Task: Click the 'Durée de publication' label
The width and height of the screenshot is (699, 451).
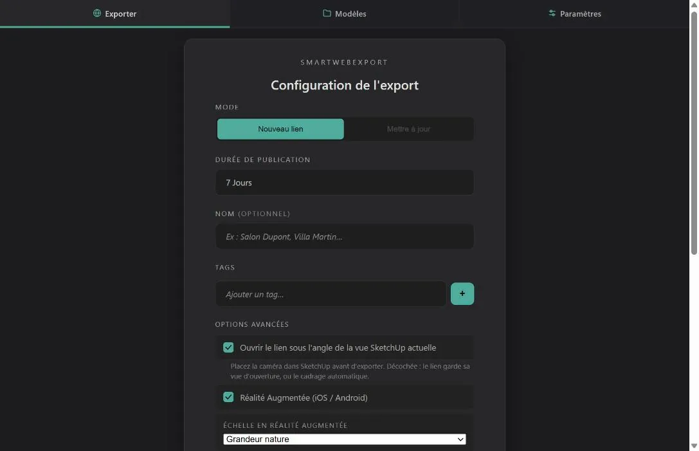Action: click(262, 160)
